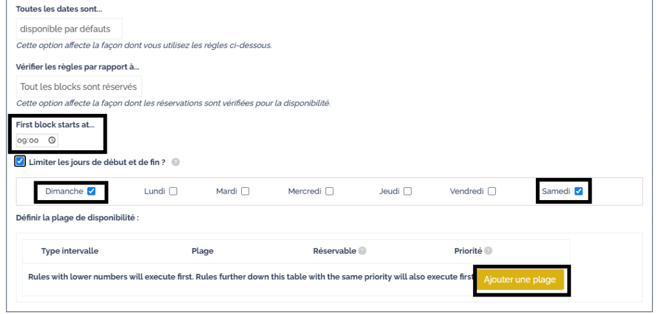Viewport: 662px width, 314px height.
Task: Click the clock icon in time field
Action: point(52,140)
